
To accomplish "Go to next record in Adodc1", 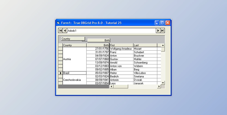I will [158, 31].
